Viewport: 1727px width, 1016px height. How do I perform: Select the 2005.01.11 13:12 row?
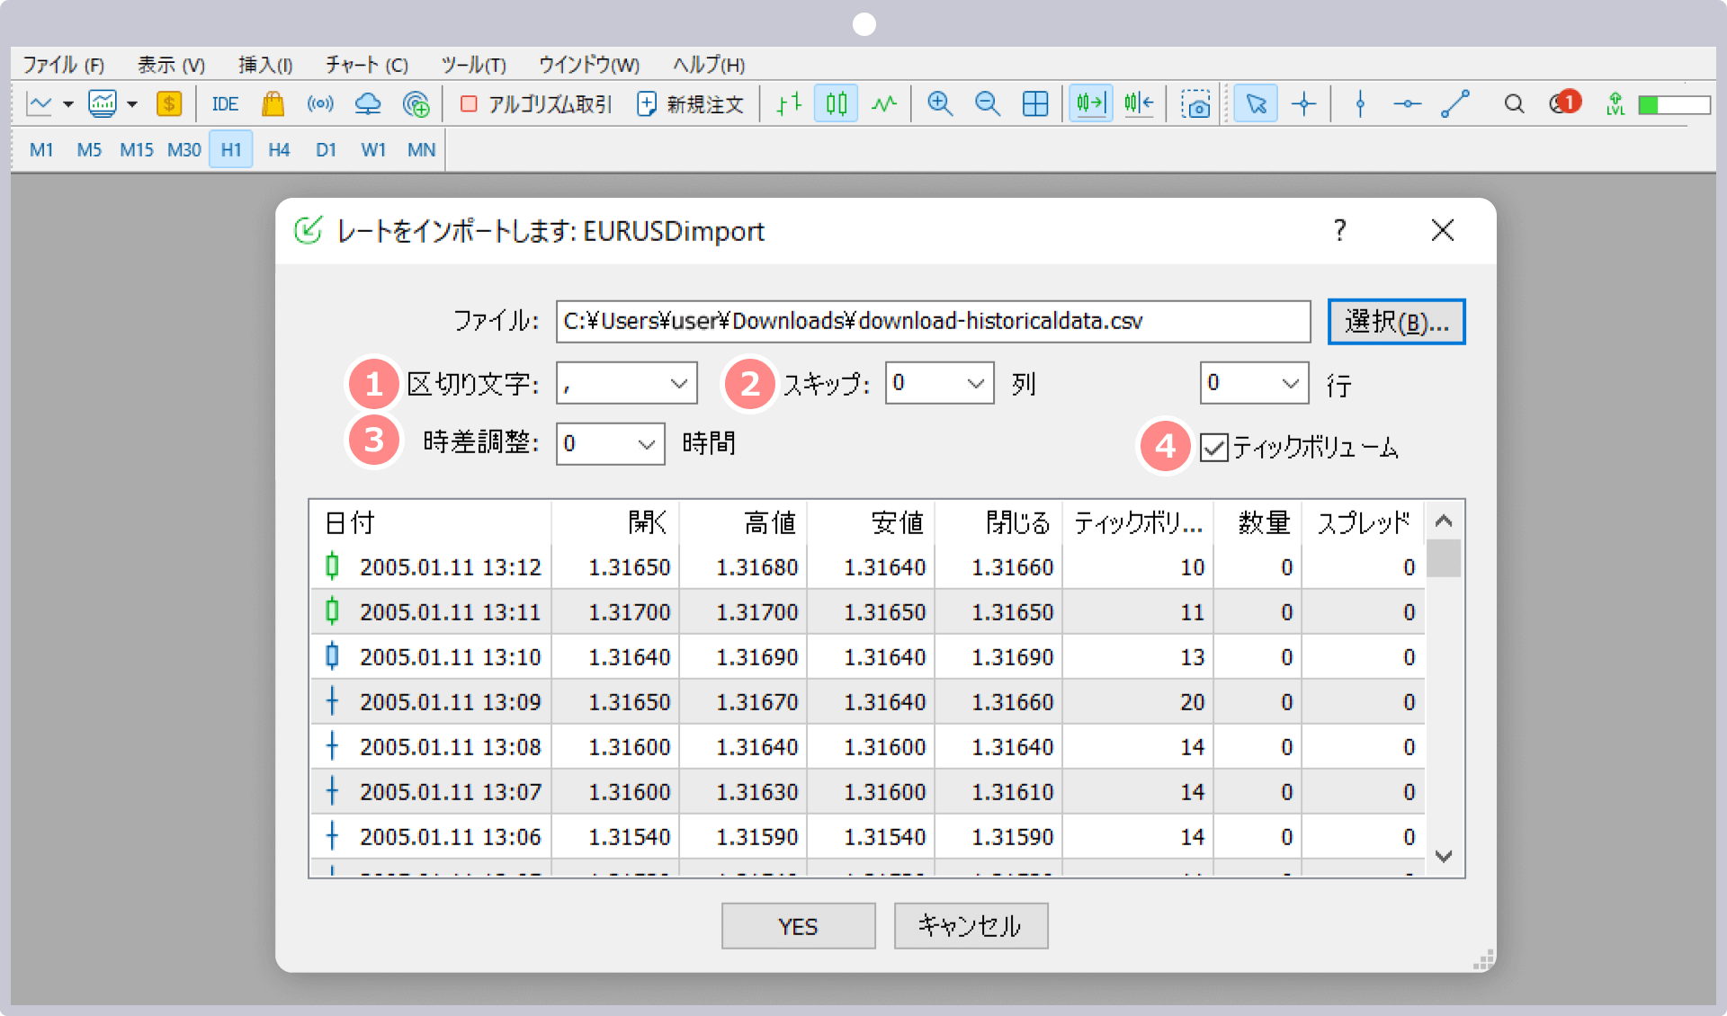click(x=868, y=566)
